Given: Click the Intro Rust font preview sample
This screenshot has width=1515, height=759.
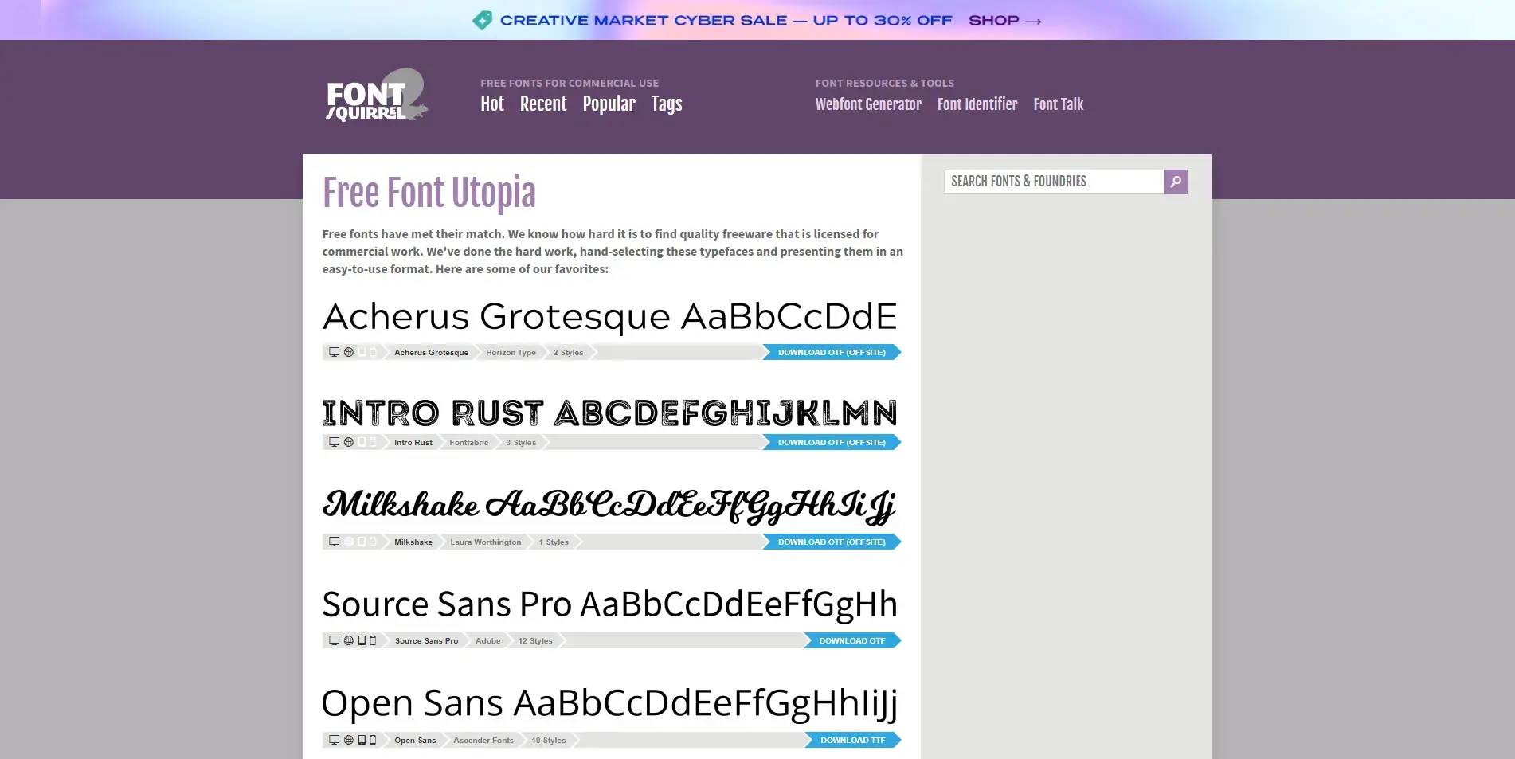Looking at the screenshot, I should point(610,413).
